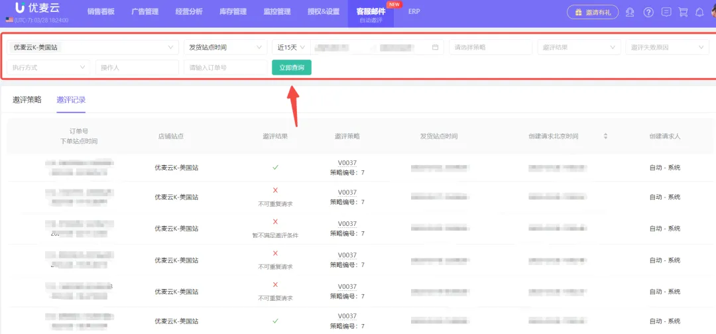This screenshot has height=334, width=716.
Task: Open the notification bell icon
Action: point(699,13)
